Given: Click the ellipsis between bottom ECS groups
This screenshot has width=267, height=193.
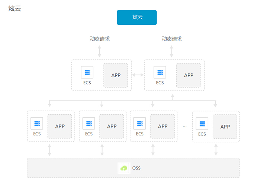Looking at the screenshot, I should tap(184, 126).
